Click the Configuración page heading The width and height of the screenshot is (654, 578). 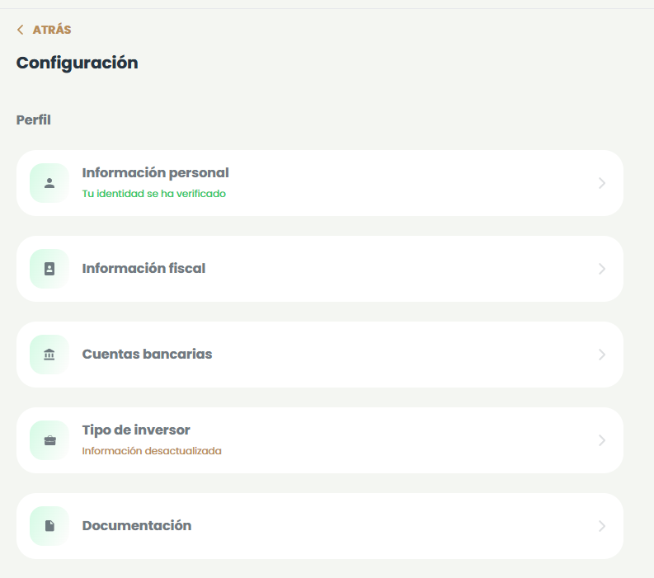click(77, 63)
